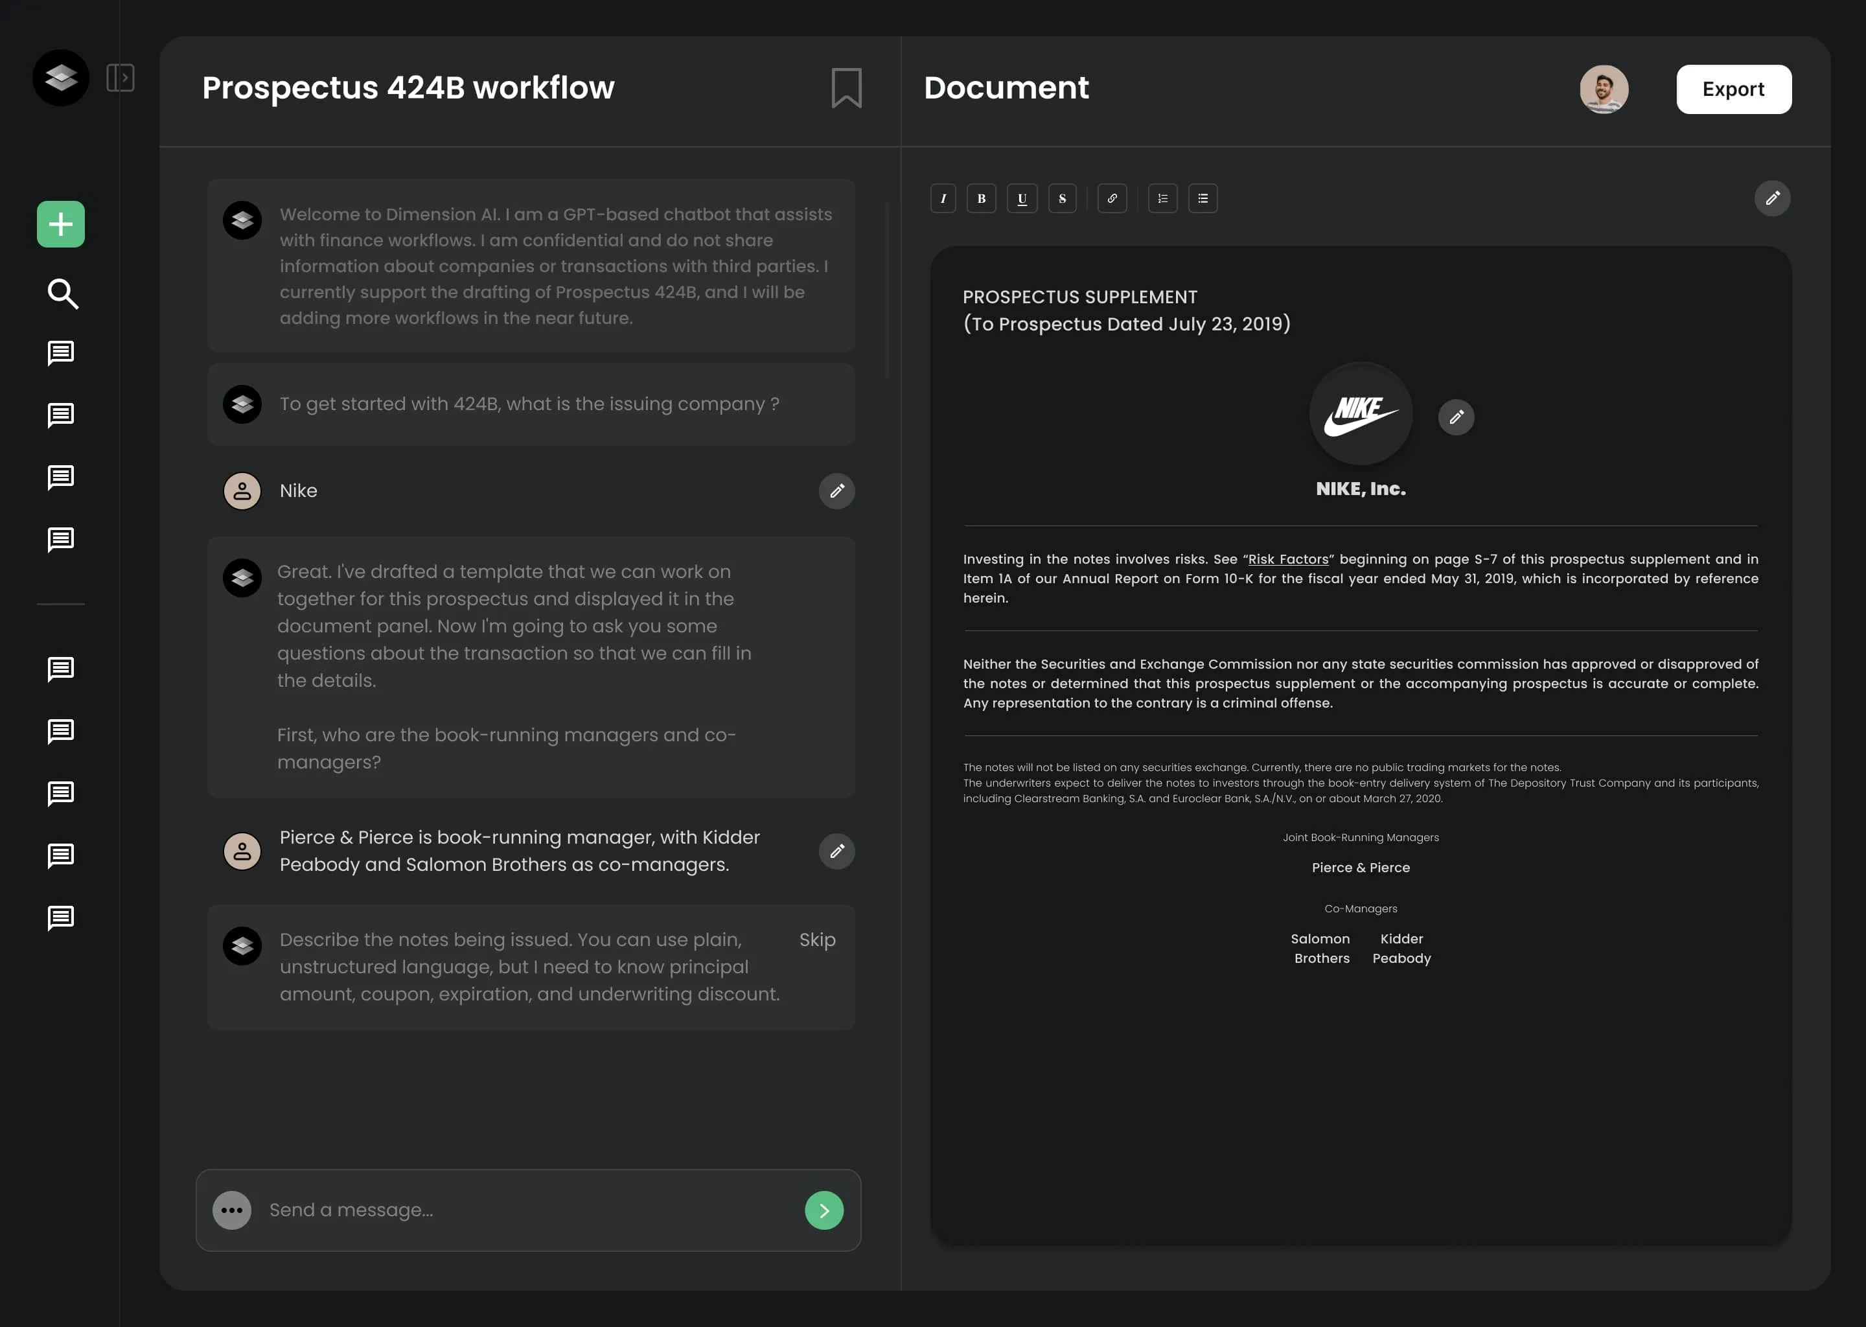Skip the notes description question
The width and height of the screenshot is (1866, 1327).
817,940
